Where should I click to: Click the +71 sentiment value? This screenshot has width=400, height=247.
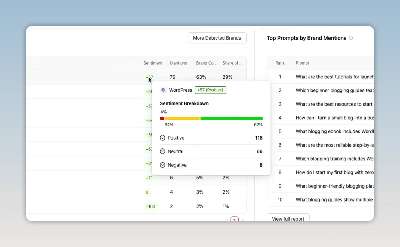[149, 178]
